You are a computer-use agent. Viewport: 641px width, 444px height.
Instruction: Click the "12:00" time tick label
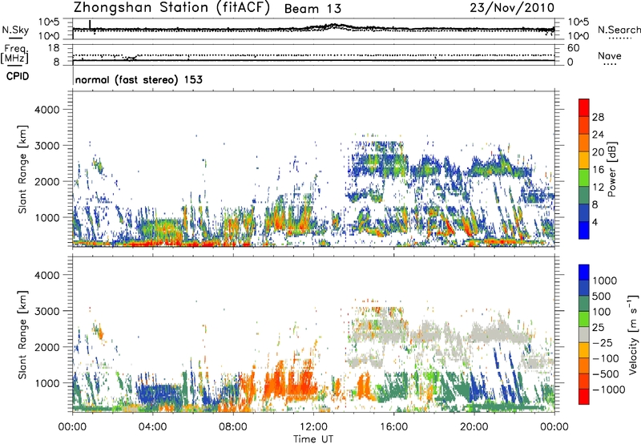pyautogui.click(x=313, y=427)
